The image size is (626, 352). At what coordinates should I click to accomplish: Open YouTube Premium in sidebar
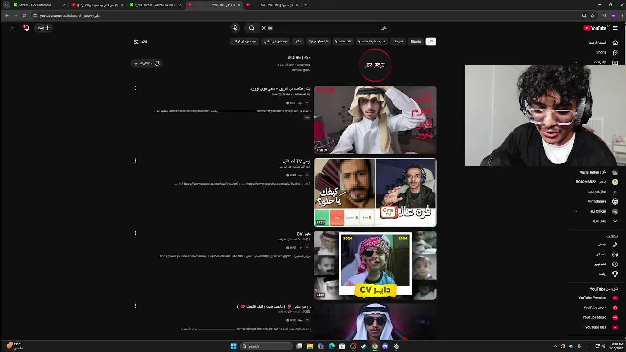[x=598, y=298]
